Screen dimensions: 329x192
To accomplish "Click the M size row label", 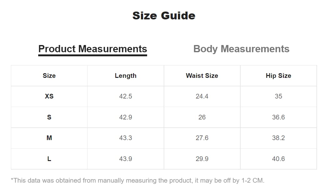I will tap(49, 138).
